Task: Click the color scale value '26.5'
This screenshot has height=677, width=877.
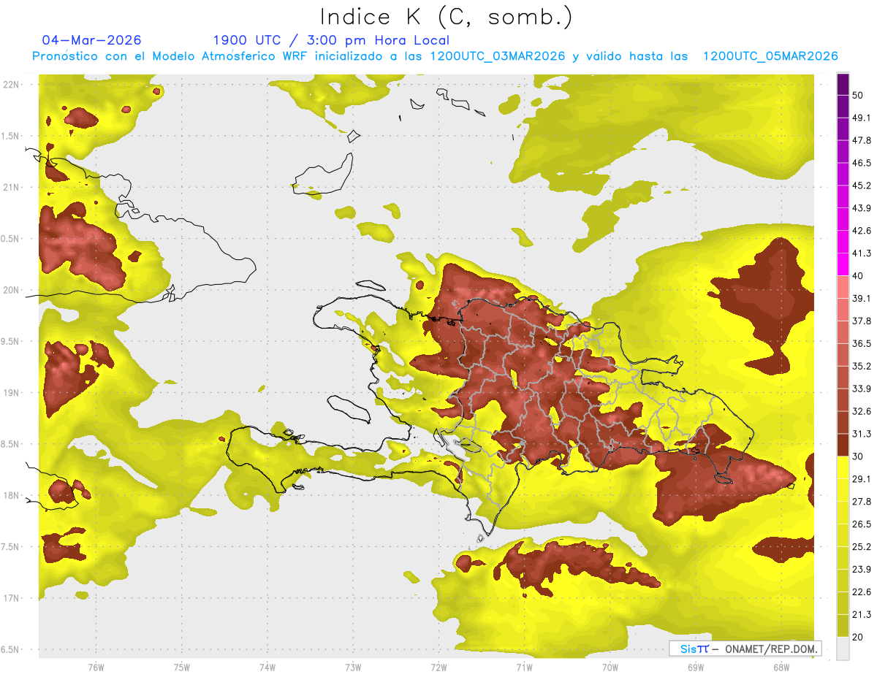Action: click(862, 524)
